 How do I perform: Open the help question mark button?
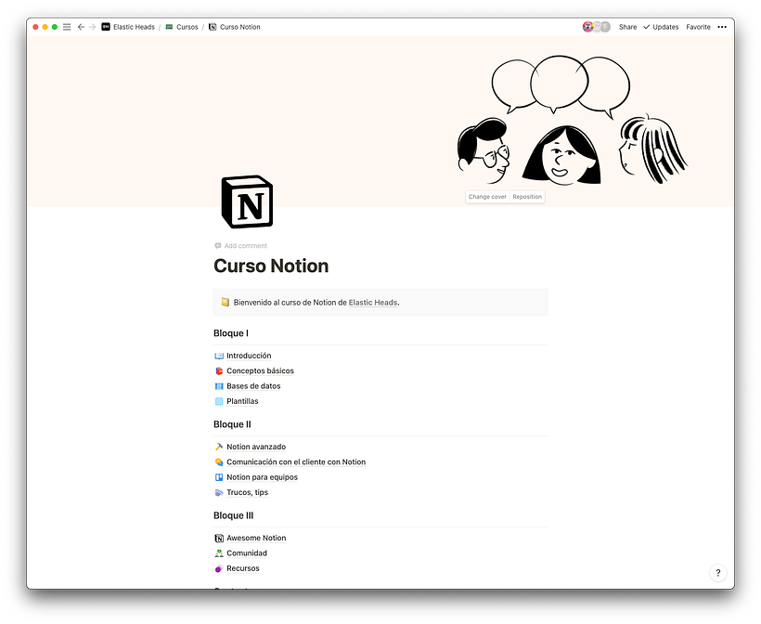[x=717, y=573]
